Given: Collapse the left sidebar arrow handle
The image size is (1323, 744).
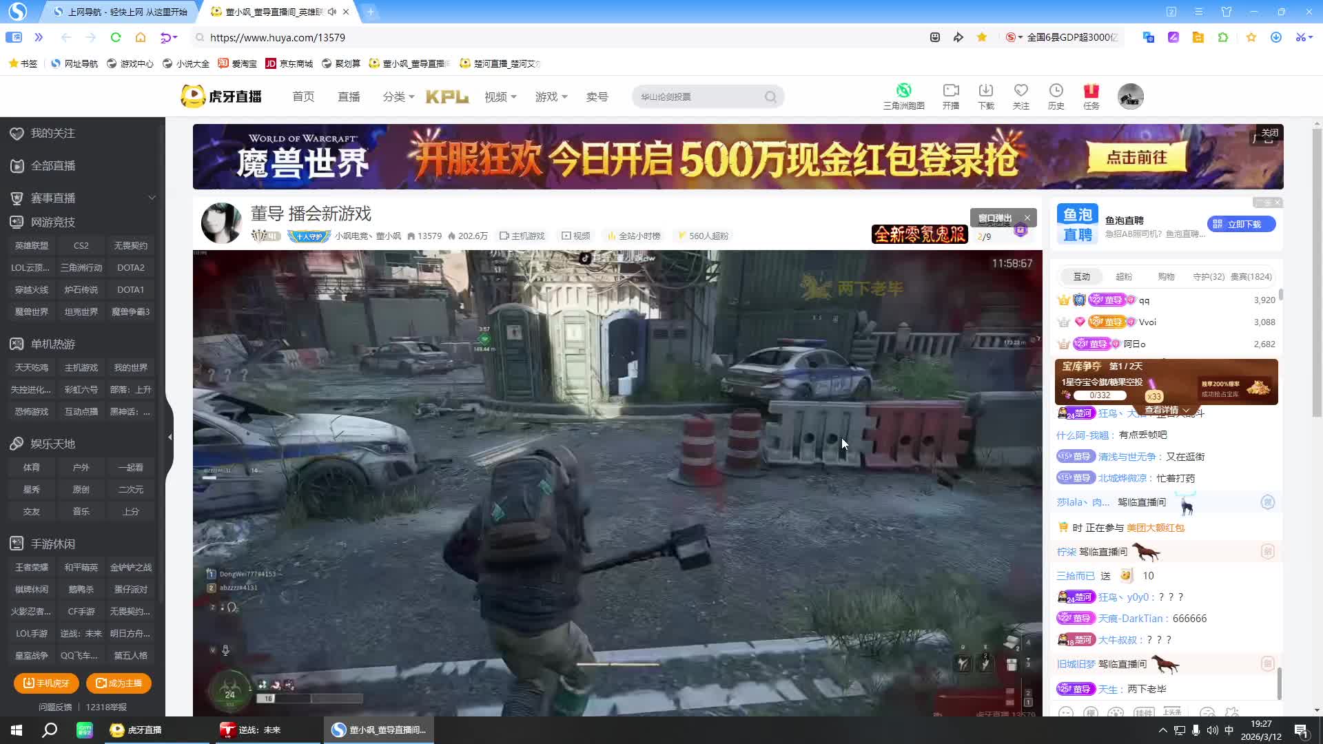Looking at the screenshot, I should pyautogui.click(x=170, y=437).
